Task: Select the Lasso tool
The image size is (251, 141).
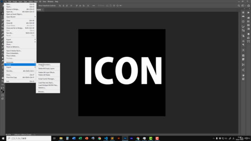Action: coord(2,20)
